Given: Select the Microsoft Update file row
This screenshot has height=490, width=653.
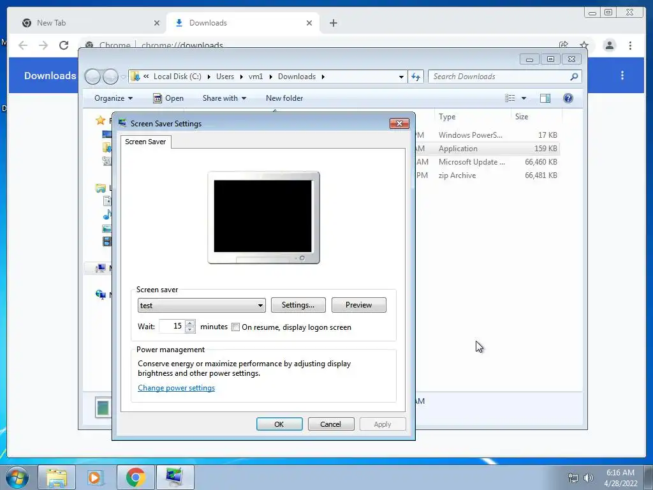Looking at the screenshot, I should coord(487,162).
